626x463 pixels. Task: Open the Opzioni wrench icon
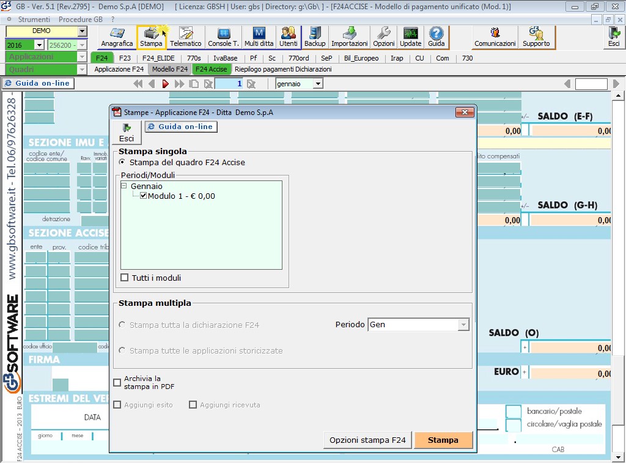384,37
